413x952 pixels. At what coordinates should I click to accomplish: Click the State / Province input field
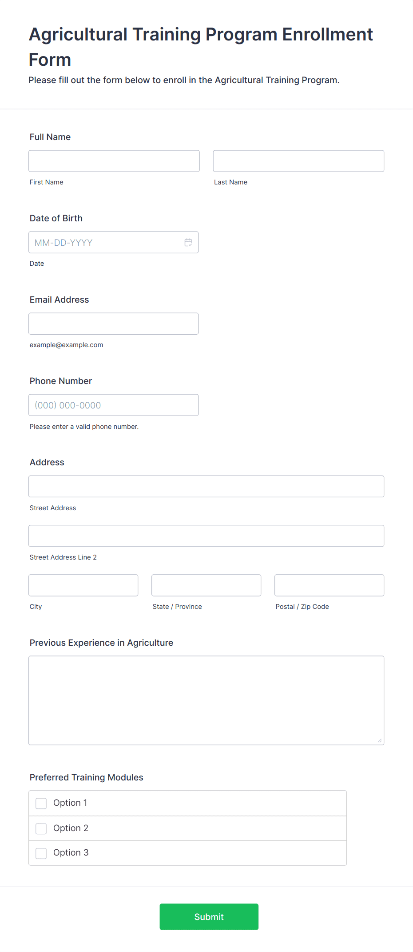(x=206, y=585)
